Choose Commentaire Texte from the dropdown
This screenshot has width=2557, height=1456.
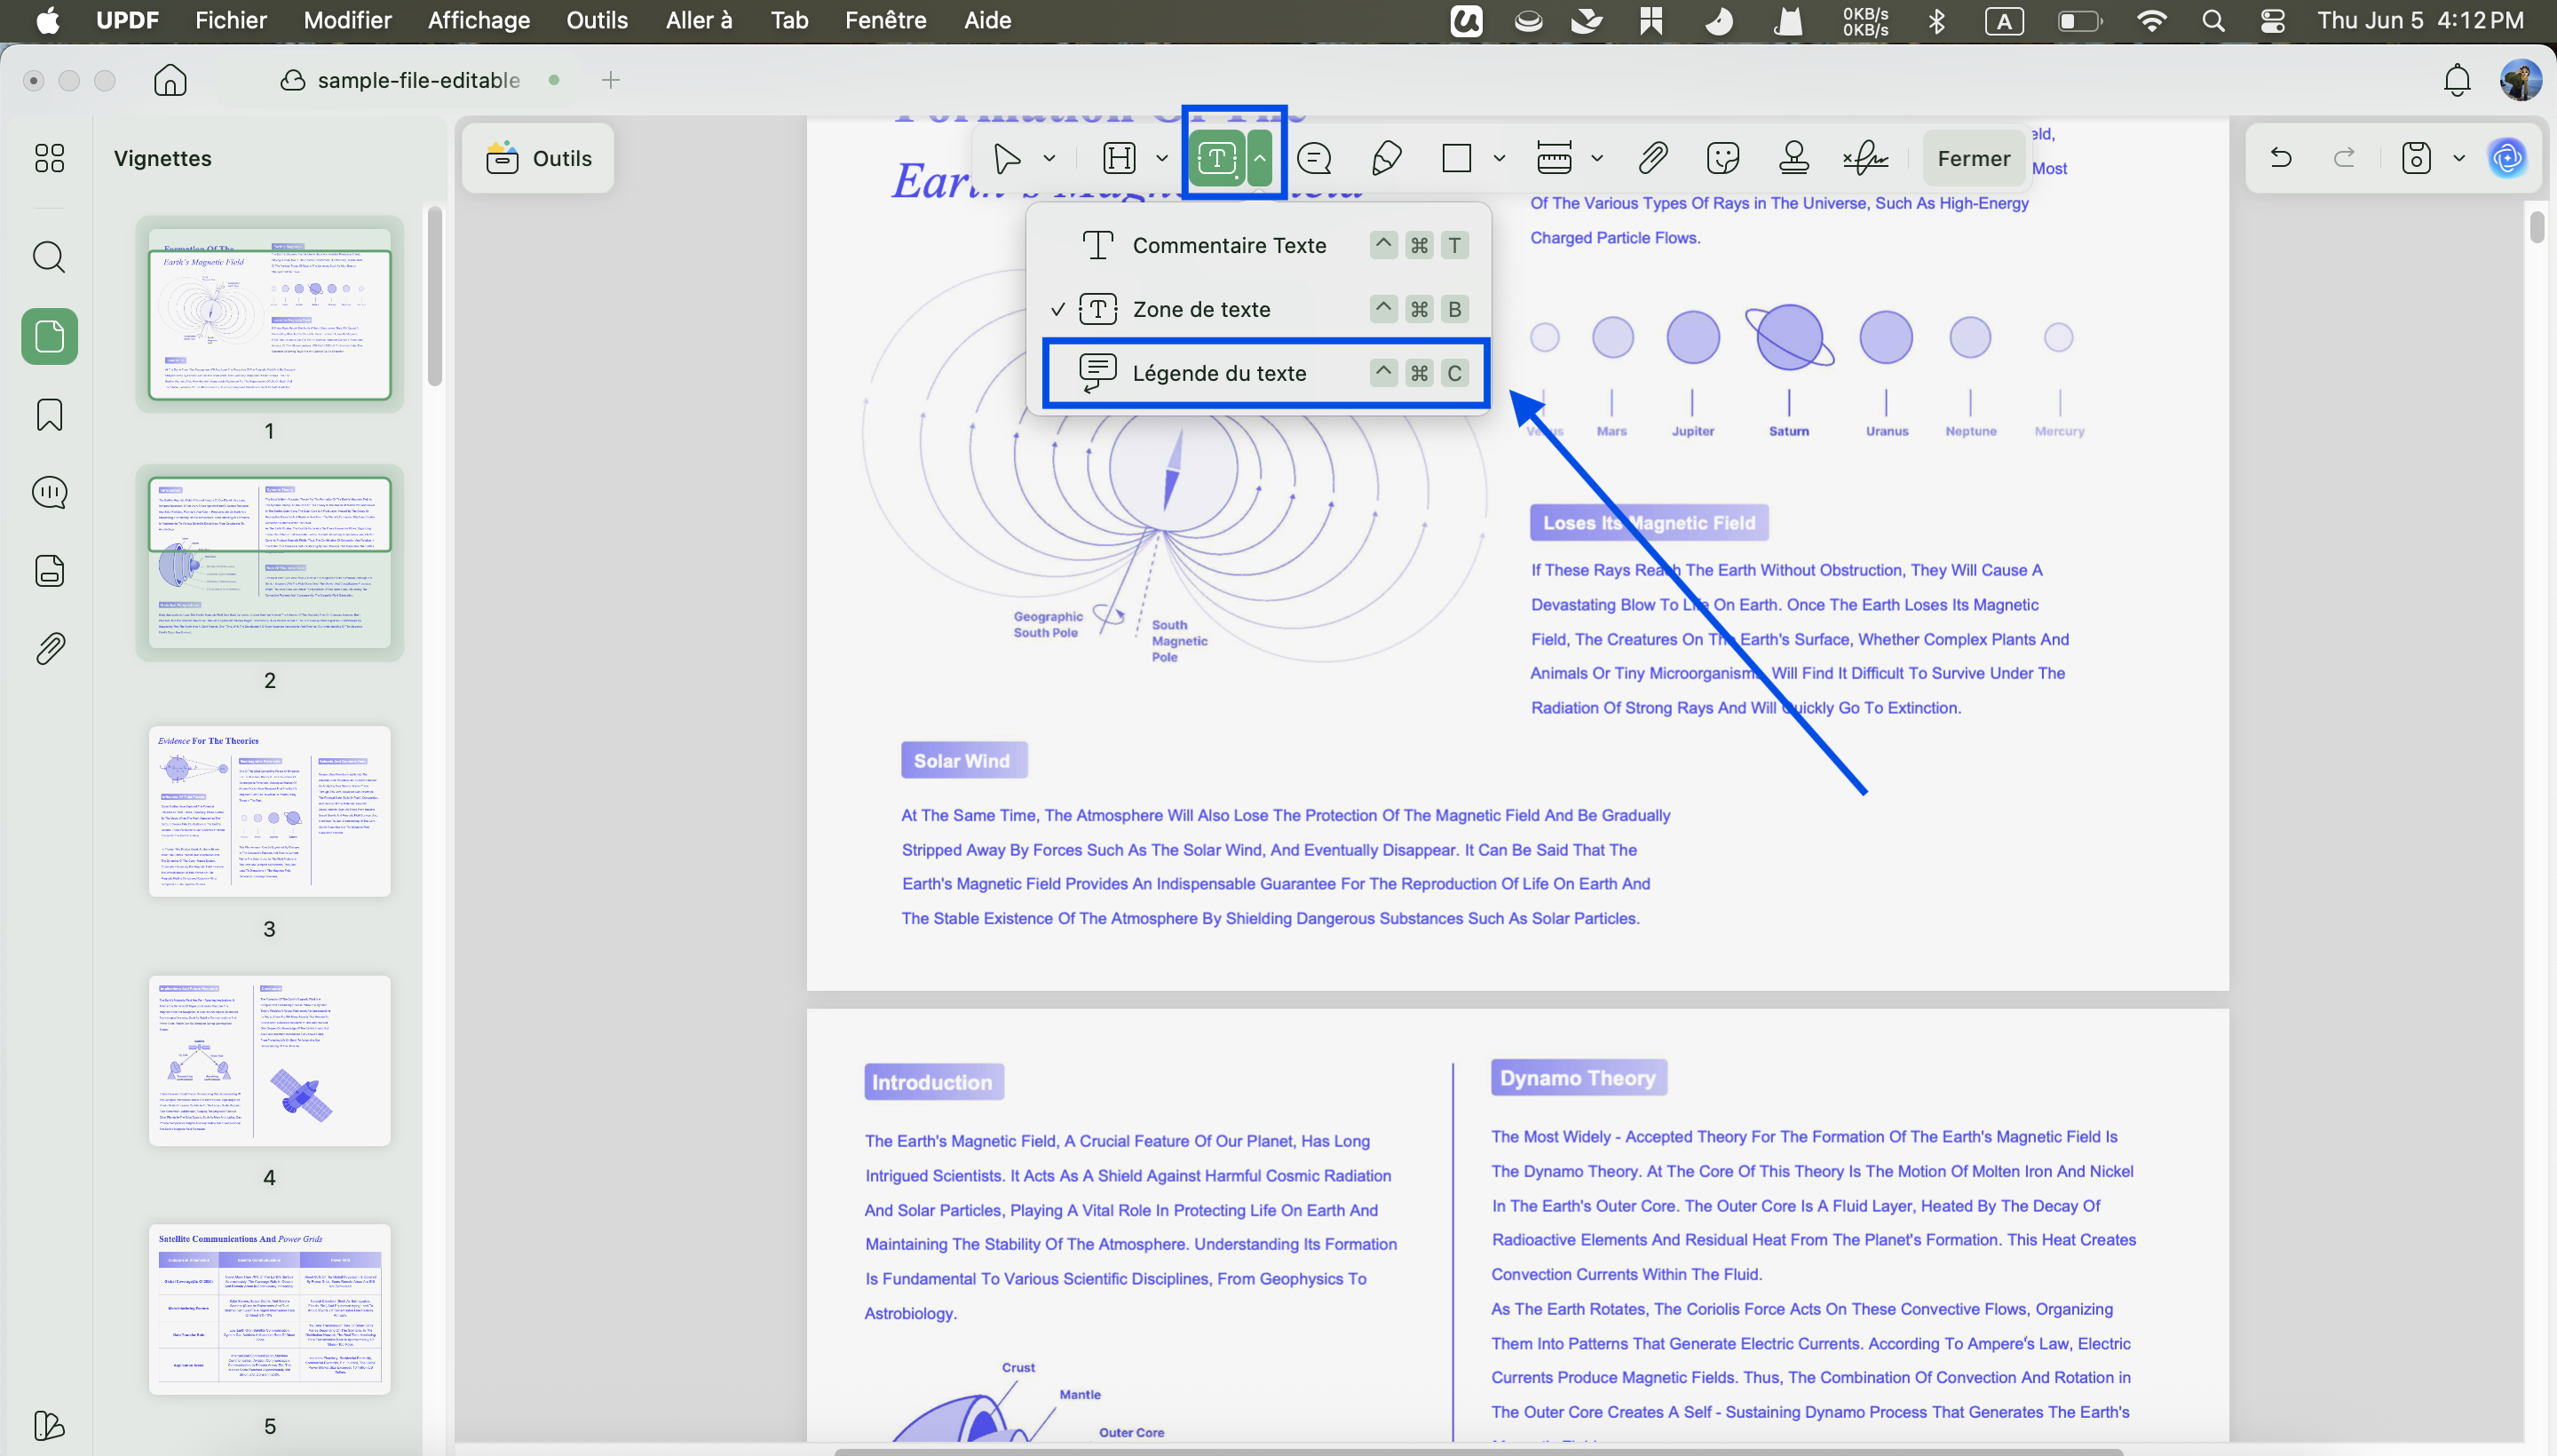pos(1260,245)
